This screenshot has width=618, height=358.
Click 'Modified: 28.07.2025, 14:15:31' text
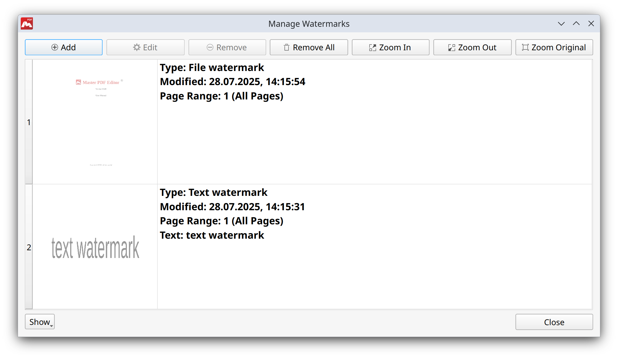click(x=232, y=207)
